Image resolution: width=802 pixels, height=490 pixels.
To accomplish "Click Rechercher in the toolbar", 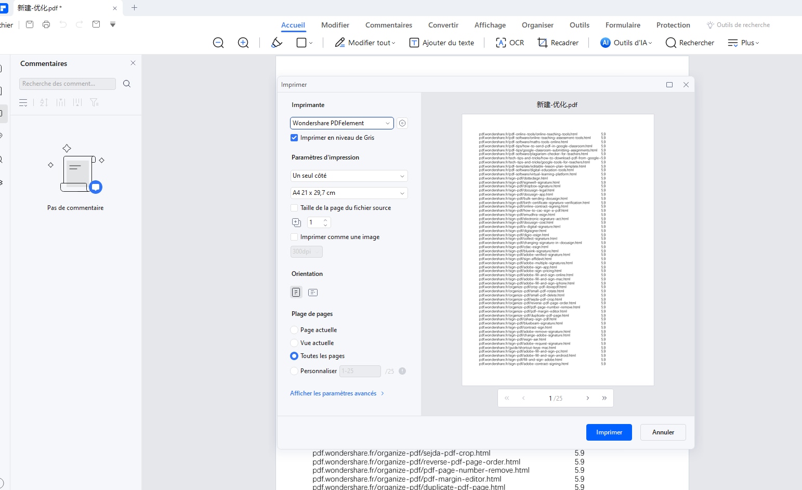I will tap(690, 43).
